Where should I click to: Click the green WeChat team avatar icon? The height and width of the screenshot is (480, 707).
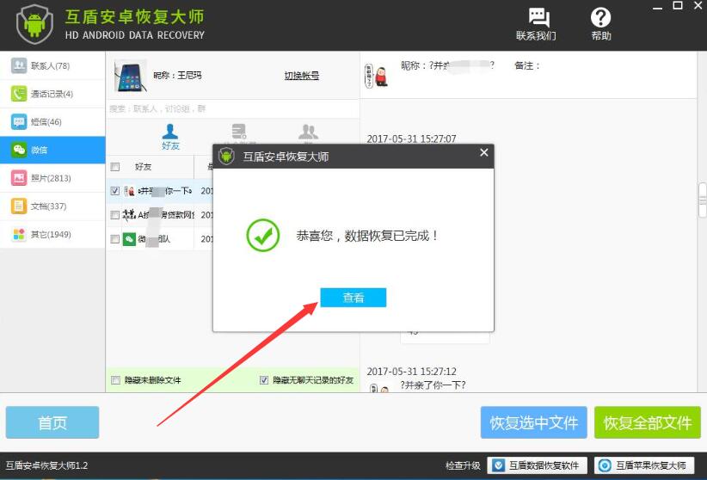pyautogui.click(x=129, y=238)
